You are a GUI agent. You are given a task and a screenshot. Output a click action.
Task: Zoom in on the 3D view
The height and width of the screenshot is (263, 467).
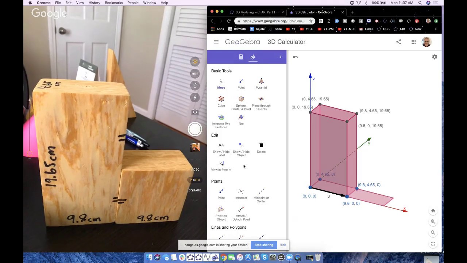[433, 222]
